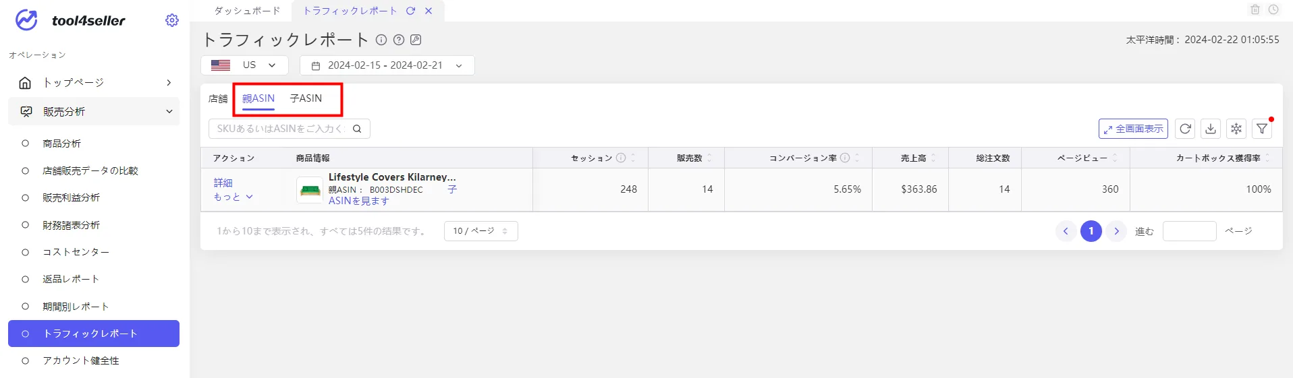
Task: Click the 販売分析 chart icon
Action: pos(26,112)
